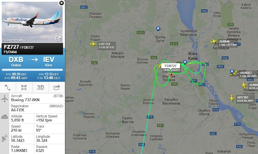This screenshot has width=258, height=154.
Task: Select the ABY301 aircraft on the map
Action: pyautogui.click(x=232, y=98)
